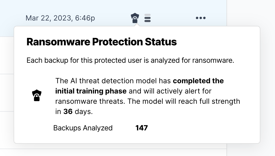The width and height of the screenshot is (275, 156).
Task: Click the shield lock icon inside popup
Action: point(37,95)
